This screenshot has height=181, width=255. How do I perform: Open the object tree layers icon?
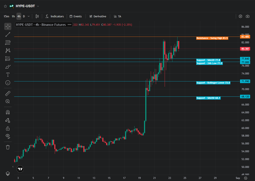pos(7,173)
